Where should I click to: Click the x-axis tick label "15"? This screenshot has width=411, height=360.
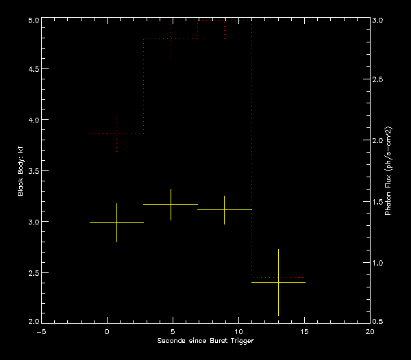coord(304,331)
